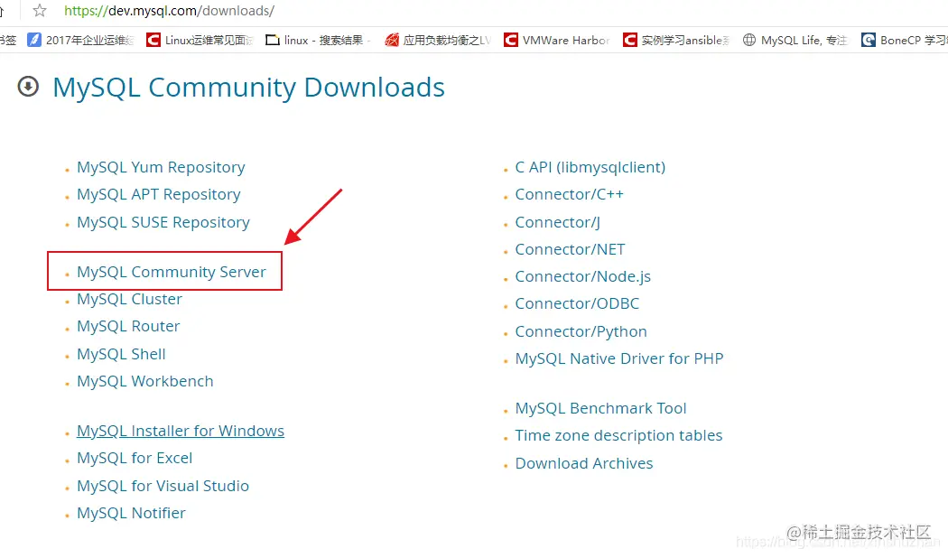Open Download Archives link
Screen dimensions: 948x558
click(x=584, y=463)
